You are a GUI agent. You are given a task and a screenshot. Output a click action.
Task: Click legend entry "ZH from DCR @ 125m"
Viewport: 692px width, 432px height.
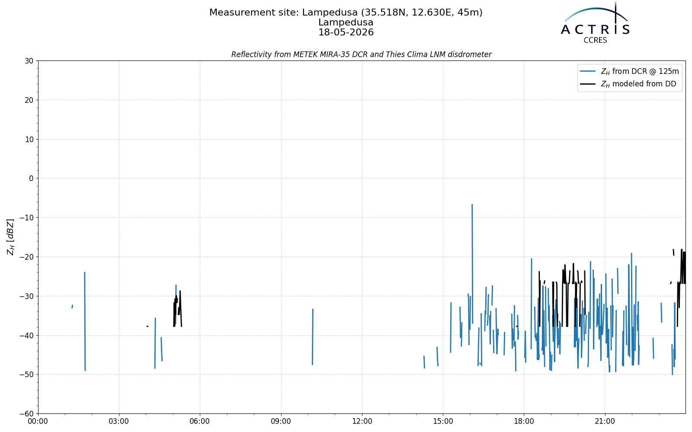click(x=640, y=71)
